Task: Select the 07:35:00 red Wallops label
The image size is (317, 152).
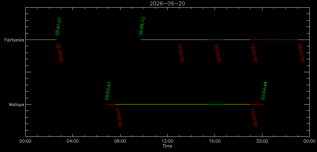Action: 119,117
